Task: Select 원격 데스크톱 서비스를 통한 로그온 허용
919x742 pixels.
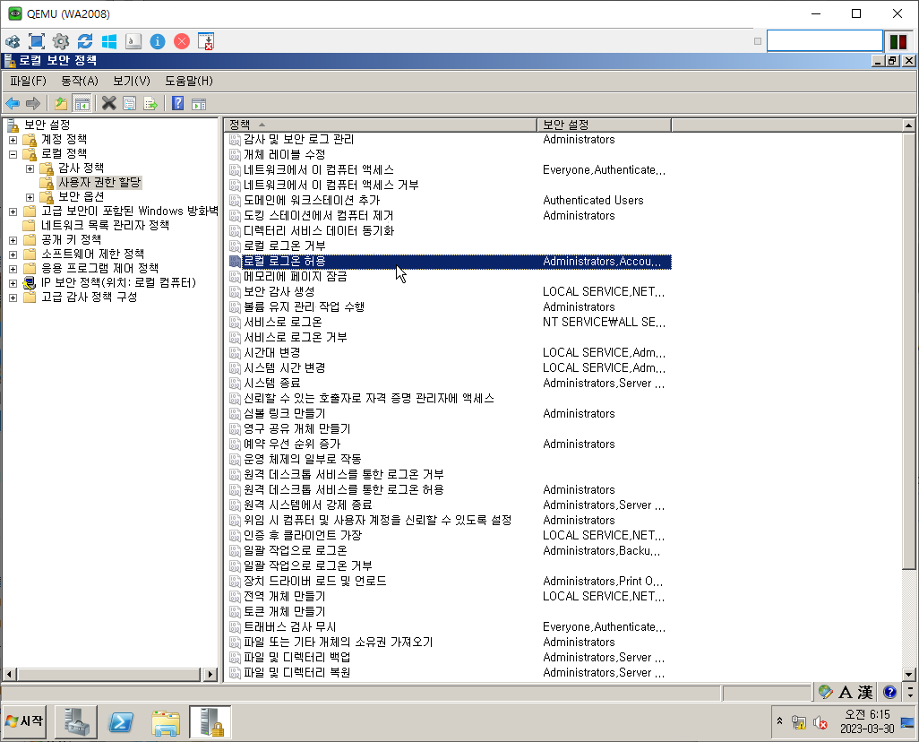Action: pos(343,490)
